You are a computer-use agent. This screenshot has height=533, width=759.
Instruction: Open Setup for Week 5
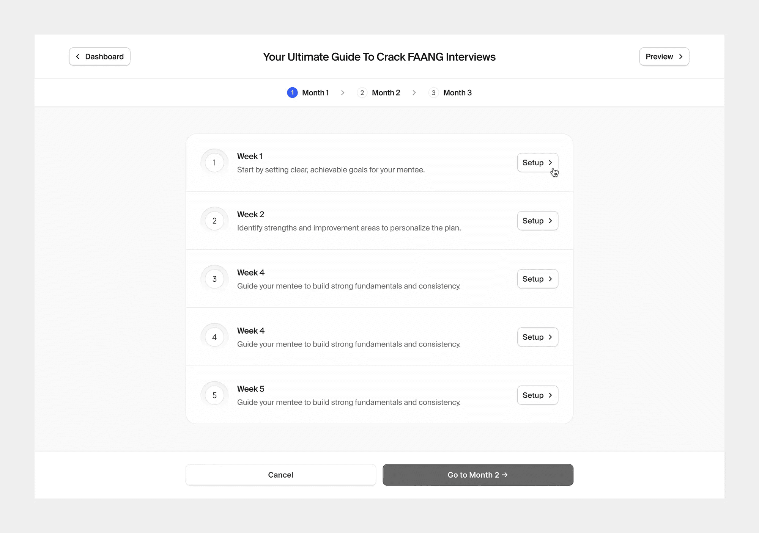538,395
